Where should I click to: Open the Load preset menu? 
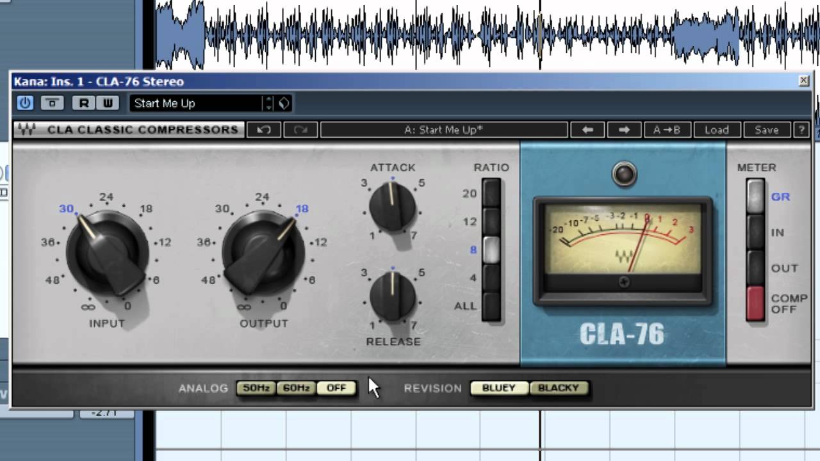(717, 129)
